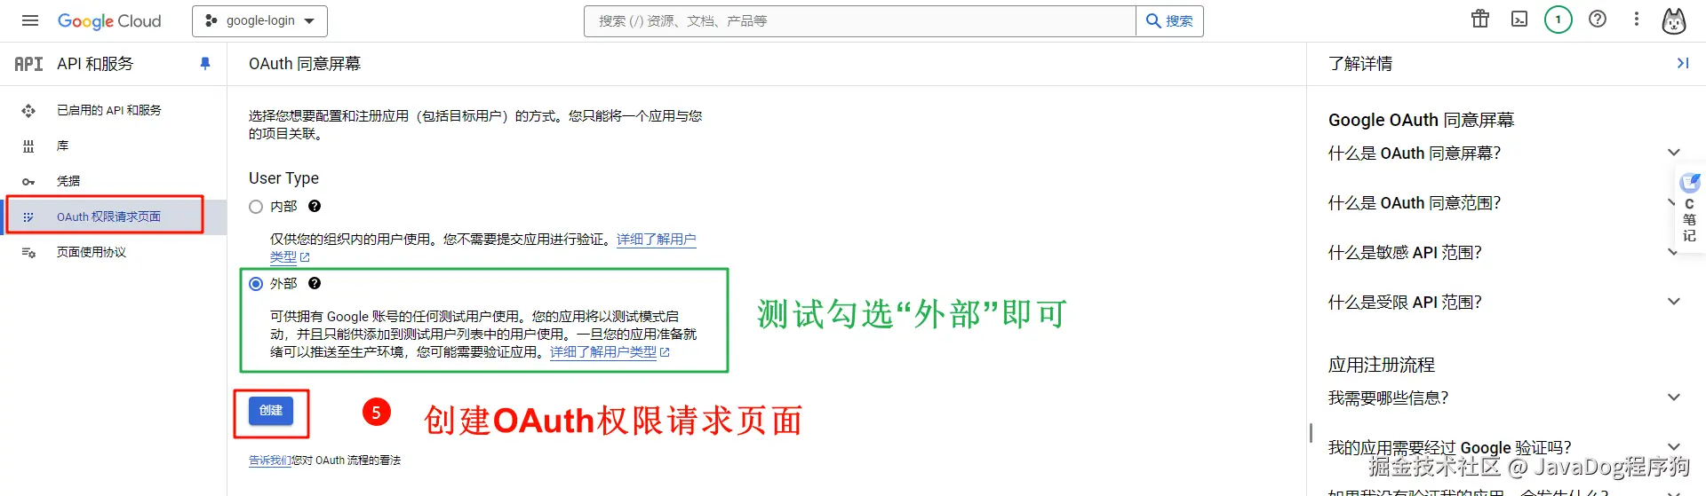Viewport: 1706px width, 496px height.
Task: Open the google-login project selector
Action: [259, 21]
